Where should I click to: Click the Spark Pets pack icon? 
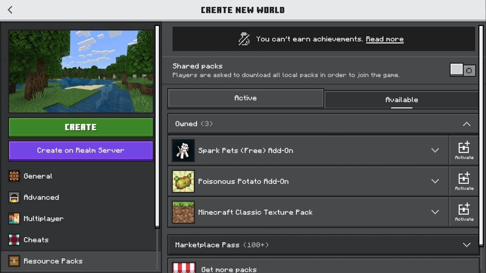coord(183,150)
